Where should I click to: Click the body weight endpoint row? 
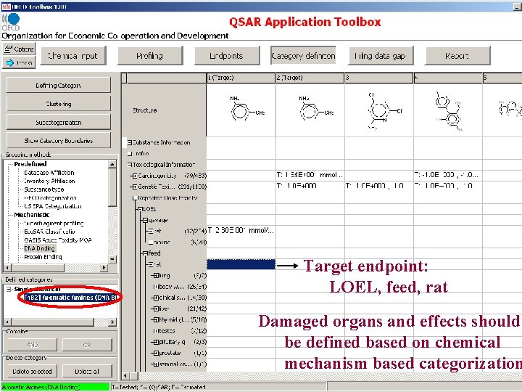(x=180, y=287)
